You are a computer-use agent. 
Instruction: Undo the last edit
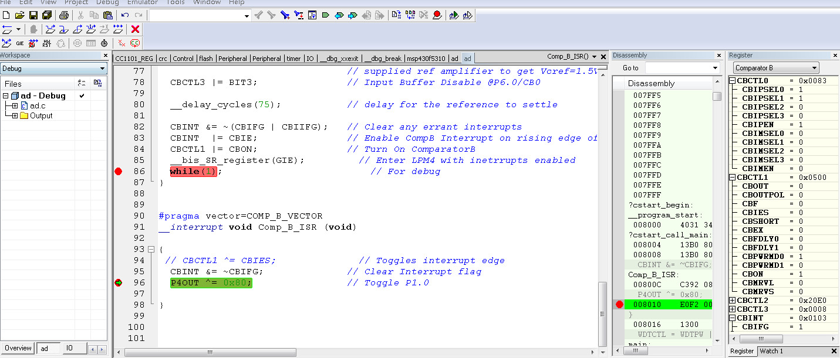(x=124, y=15)
